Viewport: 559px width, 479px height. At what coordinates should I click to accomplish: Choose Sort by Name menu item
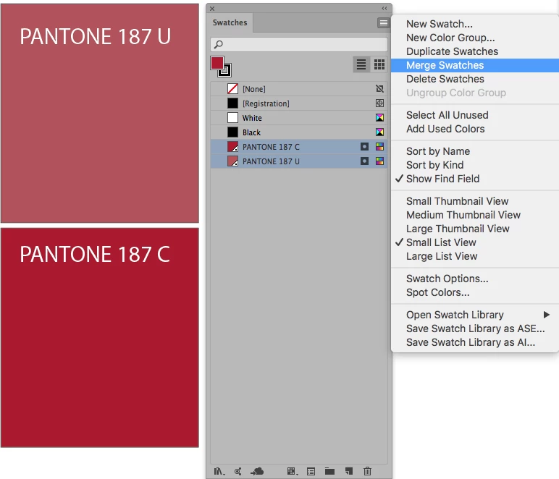475,151
